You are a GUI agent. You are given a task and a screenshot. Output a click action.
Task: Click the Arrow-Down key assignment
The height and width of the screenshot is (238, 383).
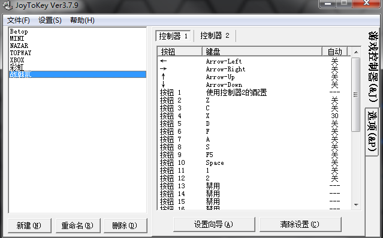(224, 85)
